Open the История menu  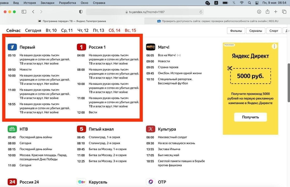tap(30, 3)
